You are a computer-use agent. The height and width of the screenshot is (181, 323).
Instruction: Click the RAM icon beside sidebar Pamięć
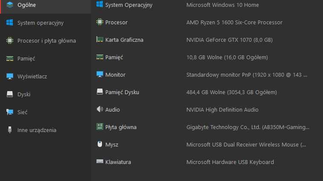[x=10, y=59]
